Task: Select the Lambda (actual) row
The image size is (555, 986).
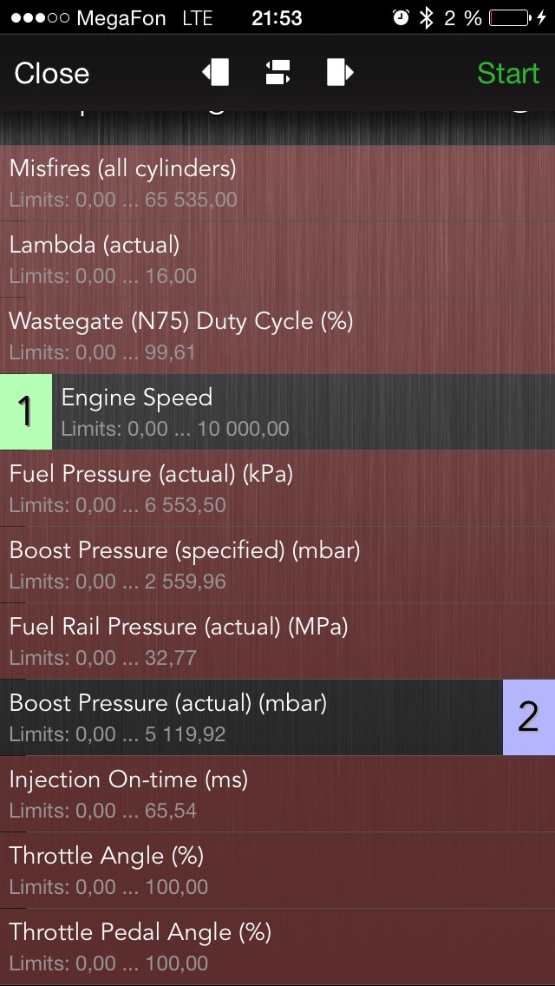Action: tap(277, 259)
